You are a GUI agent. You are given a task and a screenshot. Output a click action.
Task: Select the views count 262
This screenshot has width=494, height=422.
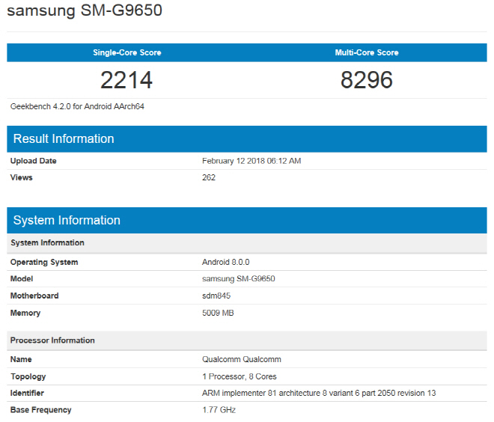click(209, 177)
